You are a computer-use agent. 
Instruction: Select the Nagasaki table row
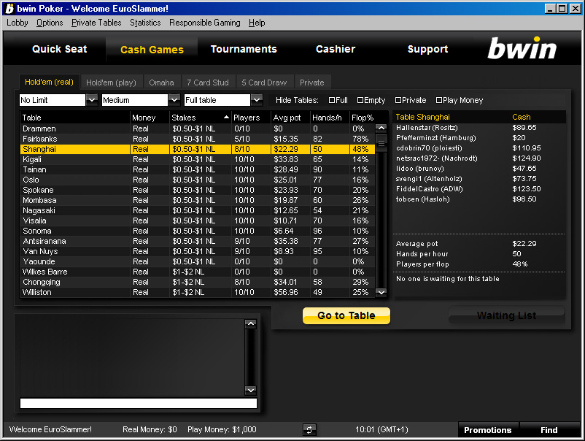tap(198, 210)
